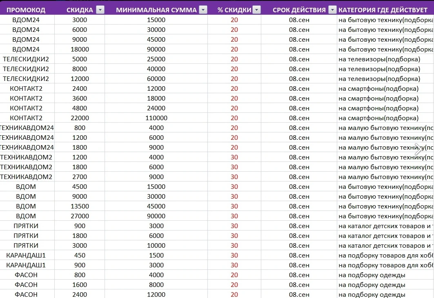Viewport: 434px width, 298px height.
Task: Click the МИНИМАЛЬНАЯ СУММА header label
Action: [x=156, y=10]
